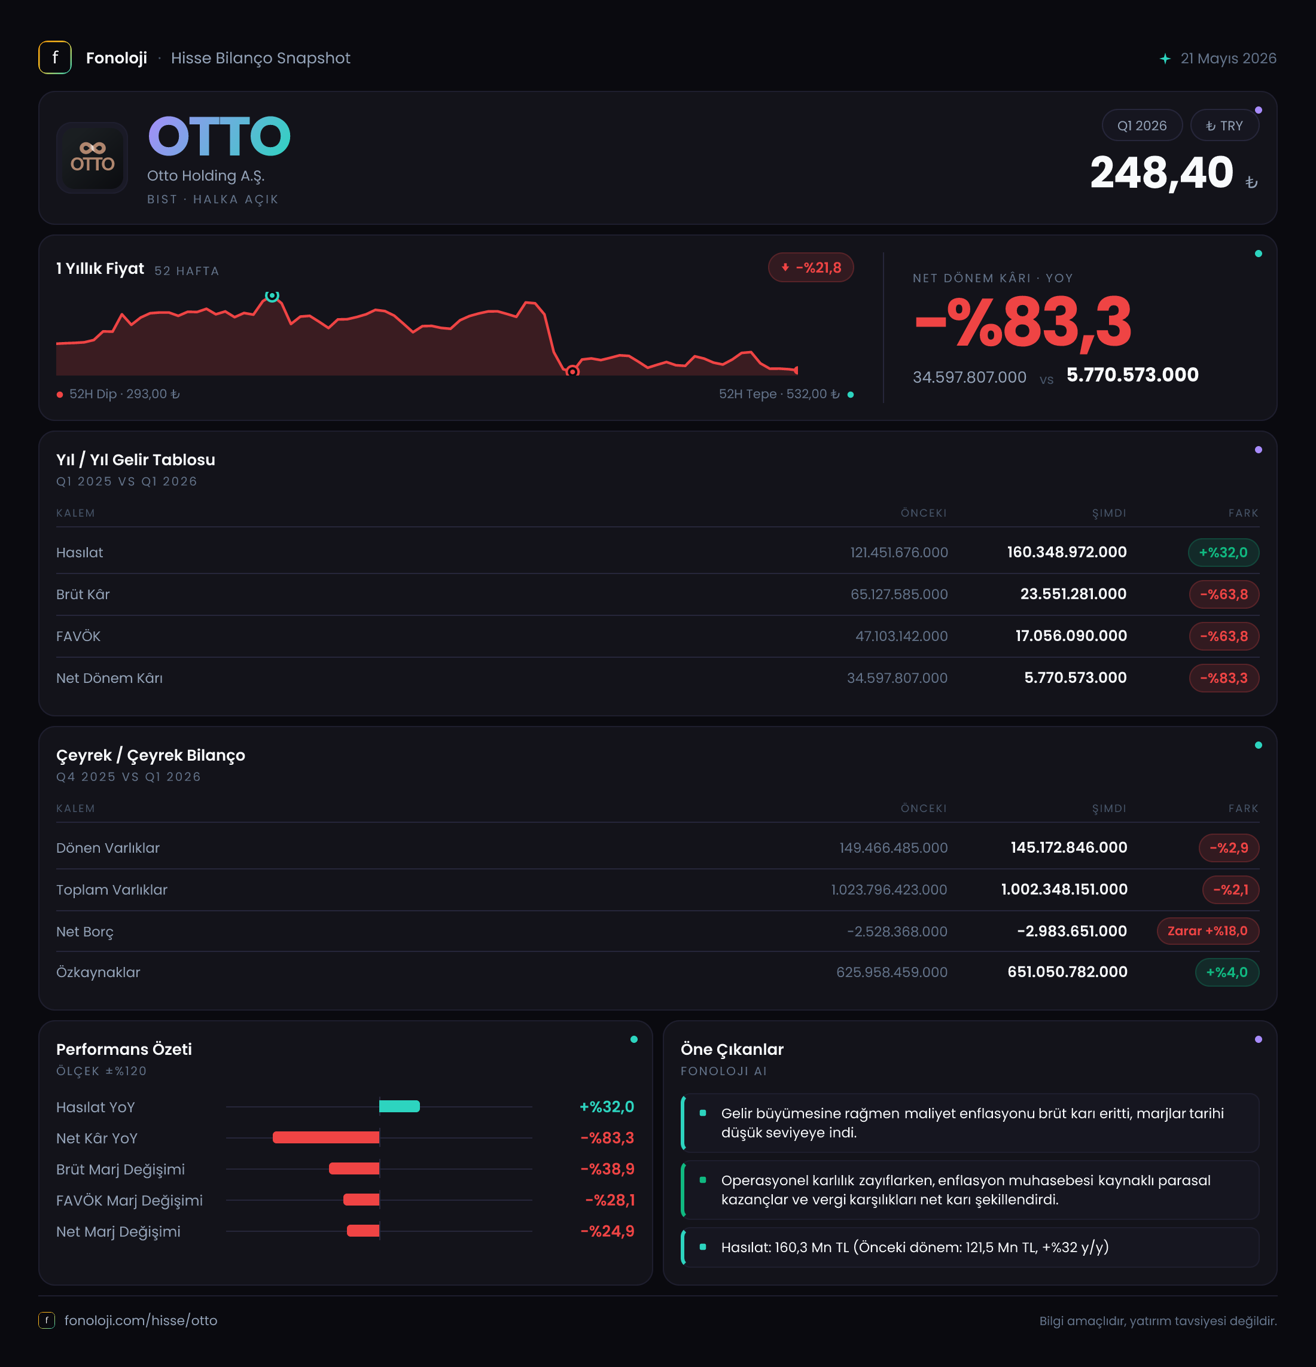The width and height of the screenshot is (1316, 1367).
Task: Click the sparkle icon beside 21 Mayıs 2026
Action: click(x=1165, y=59)
